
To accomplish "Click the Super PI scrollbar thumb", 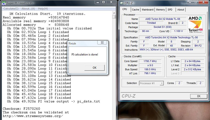I will coord(114,17).
